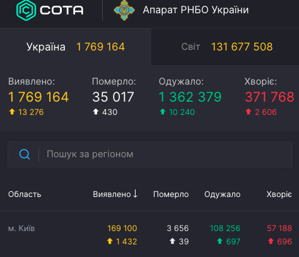This screenshot has width=299, height=257.
Task: Sort table by Хворіє column header
Action: pos(279,194)
